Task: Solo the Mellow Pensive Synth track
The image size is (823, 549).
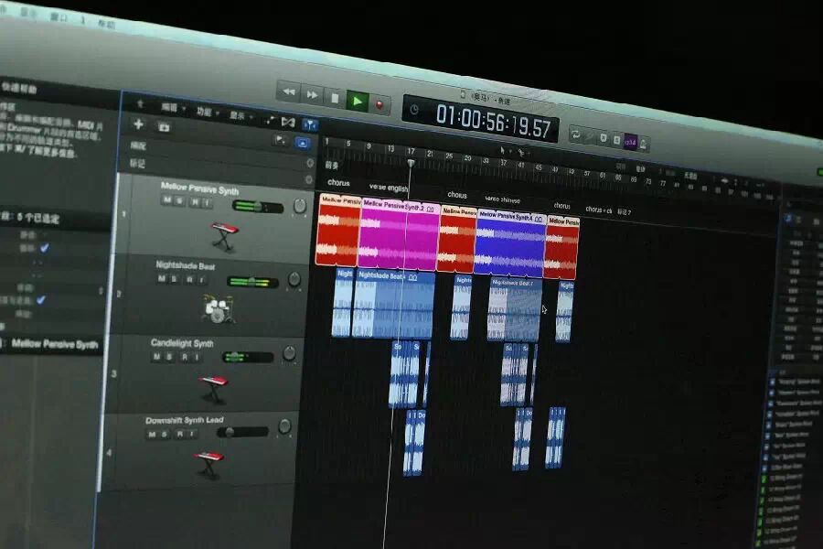Action: coord(180,201)
